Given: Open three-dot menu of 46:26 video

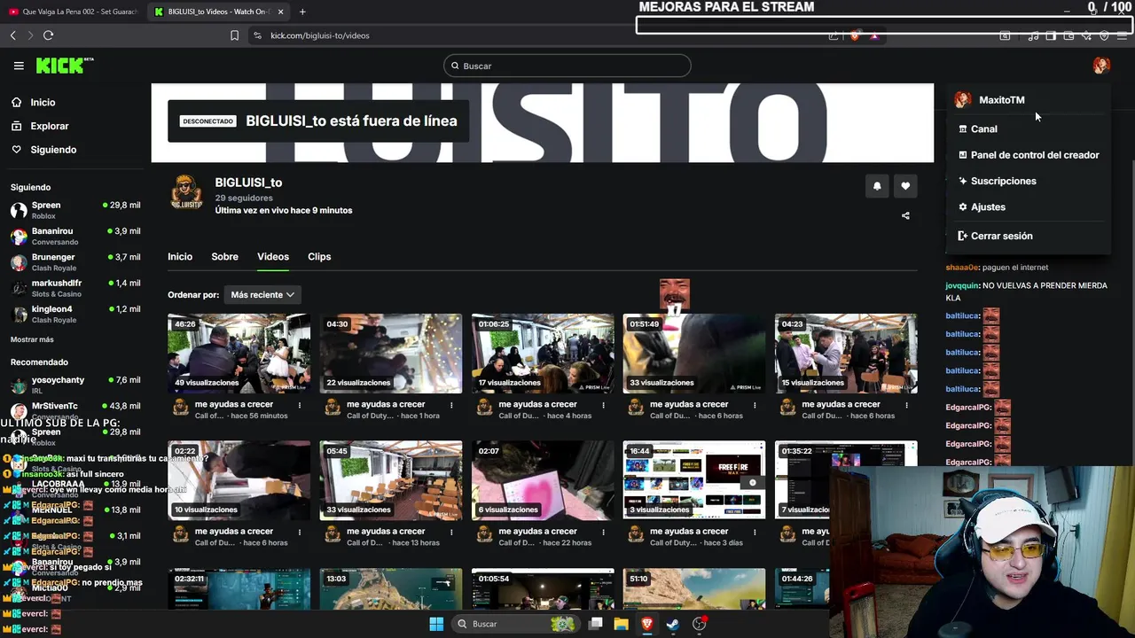Looking at the screenshot, I should tap(300, 405).
